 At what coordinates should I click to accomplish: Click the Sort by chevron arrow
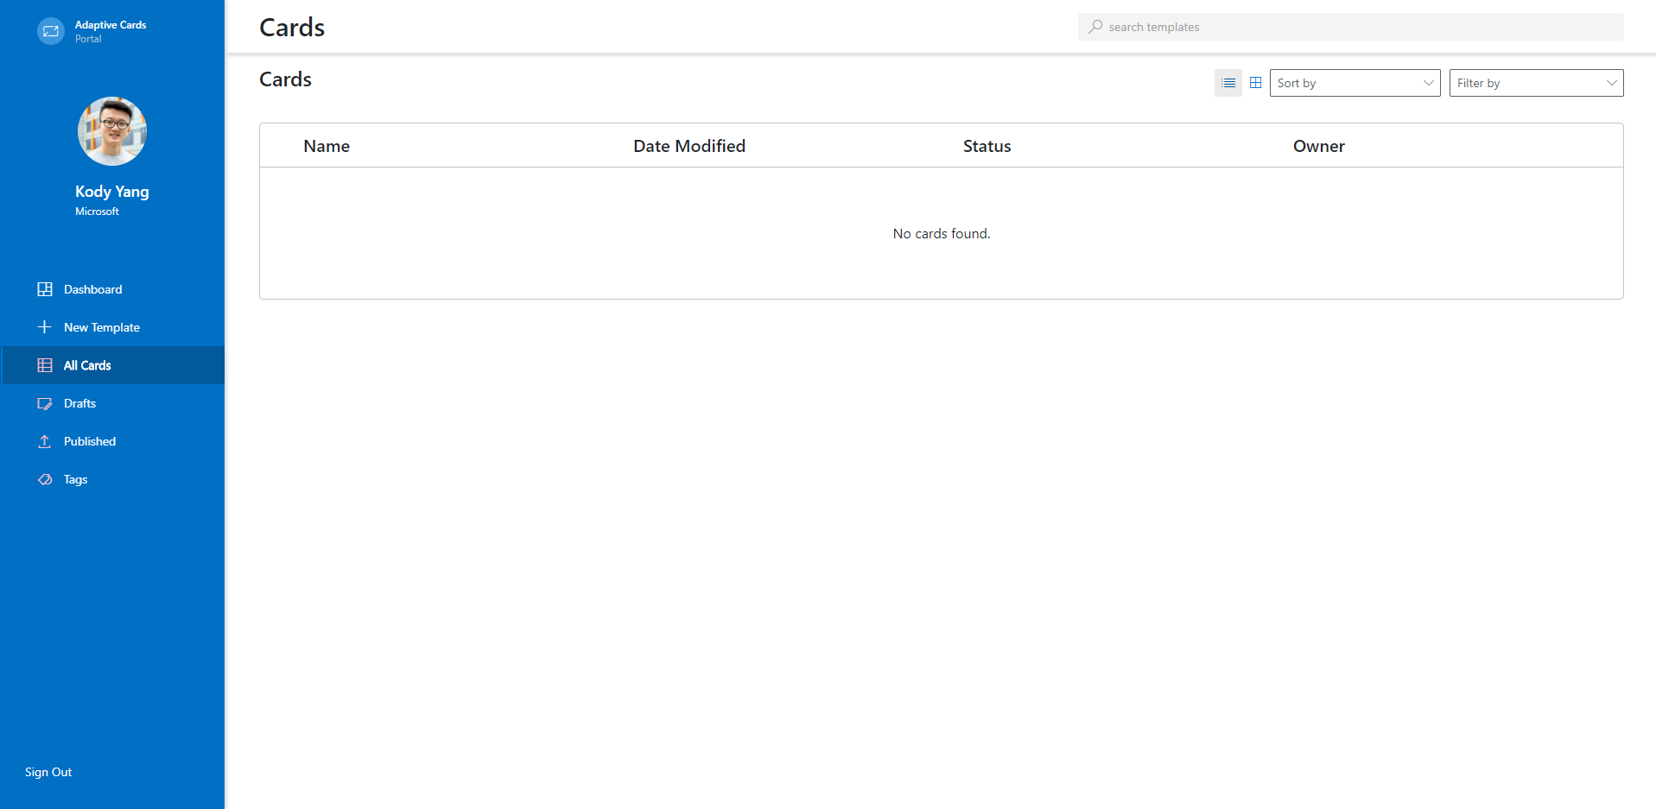[1427, 83]
